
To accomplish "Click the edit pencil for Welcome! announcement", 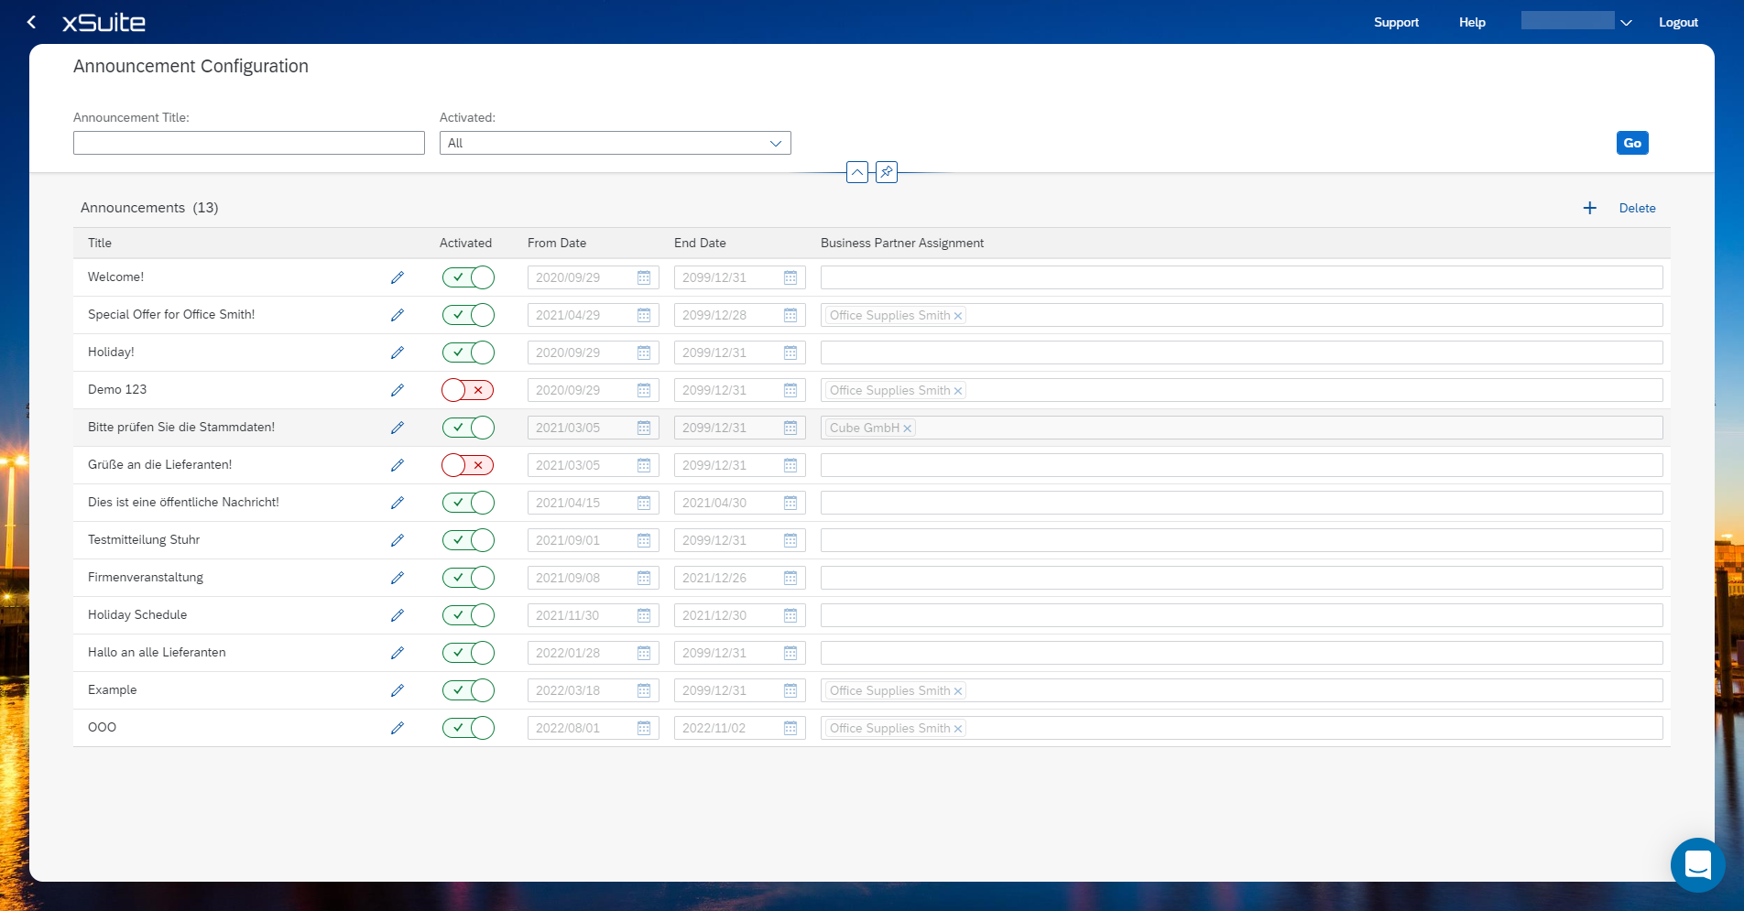I will coord(398,277).
